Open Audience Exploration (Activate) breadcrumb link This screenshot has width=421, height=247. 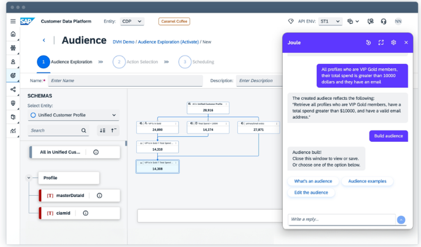click(168, 42)
